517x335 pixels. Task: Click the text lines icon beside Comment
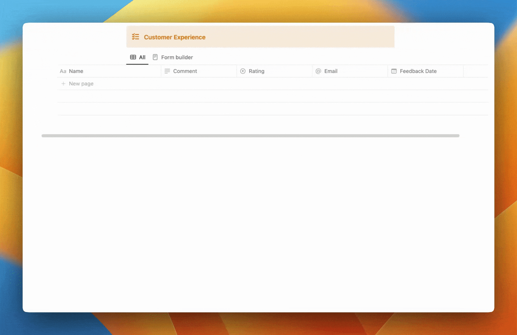167,71
